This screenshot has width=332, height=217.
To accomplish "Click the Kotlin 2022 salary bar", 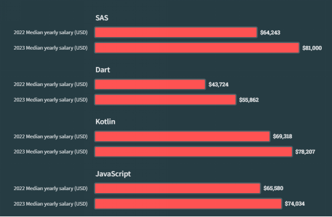I will 182,136.
